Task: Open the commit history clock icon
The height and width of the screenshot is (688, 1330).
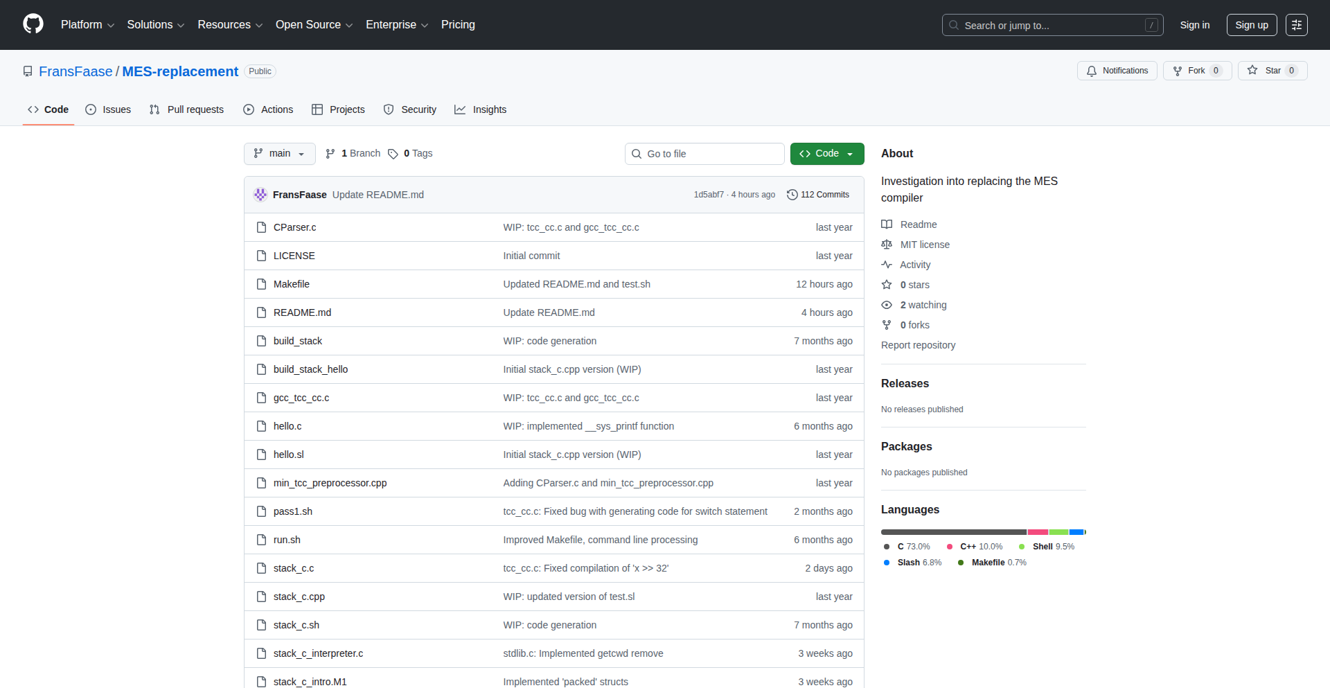Action: 792,195
